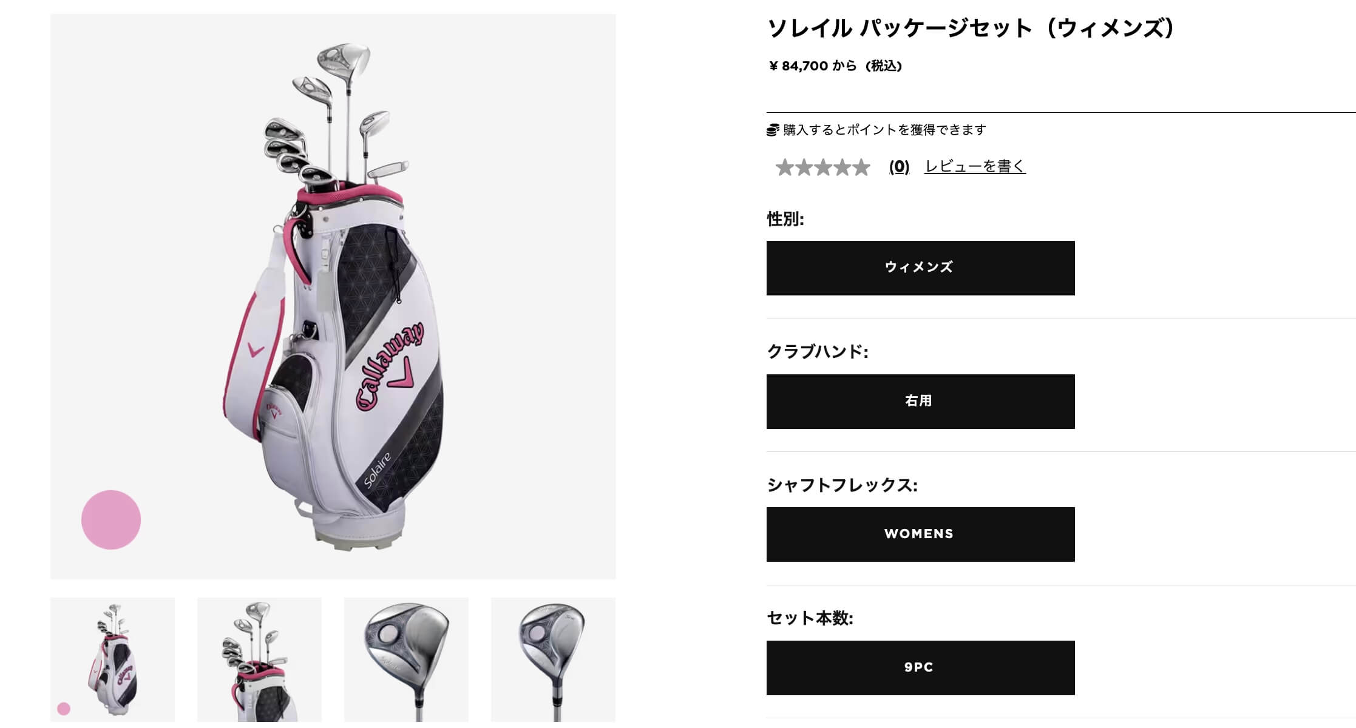Open the (0) review count link
Viewport: 1356px width, 728px height.
(899, 166)
